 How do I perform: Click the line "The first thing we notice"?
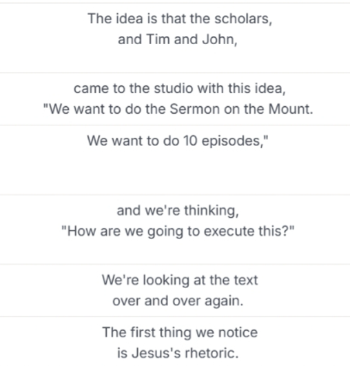point(180,332)
